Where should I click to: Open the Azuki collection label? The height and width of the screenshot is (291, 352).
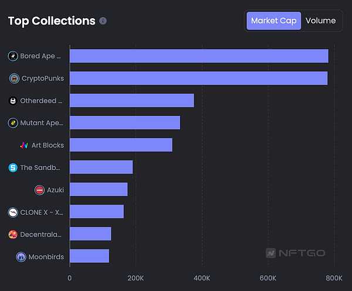(x=56, y=190)
